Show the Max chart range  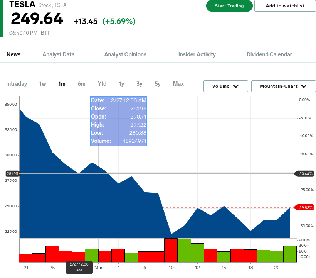click(178, 84)
